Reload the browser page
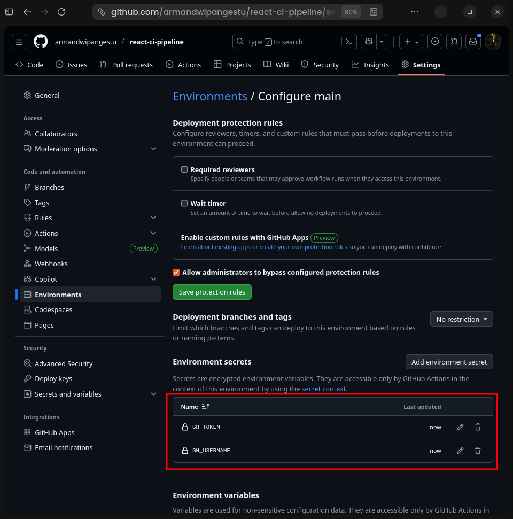The width and height of the screenshot is (513, 519). [x=61, y=12]
